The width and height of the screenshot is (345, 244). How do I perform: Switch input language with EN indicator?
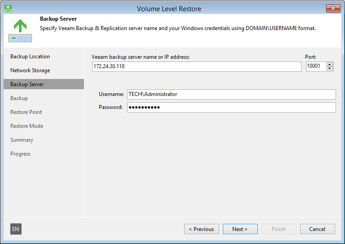[16, 229]
